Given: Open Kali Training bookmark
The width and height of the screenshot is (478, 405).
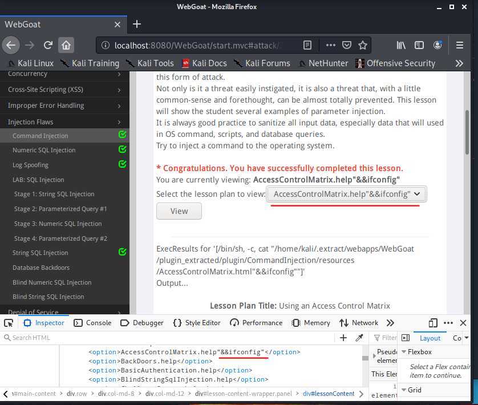Looking at the screenshot, I should 90,63.
